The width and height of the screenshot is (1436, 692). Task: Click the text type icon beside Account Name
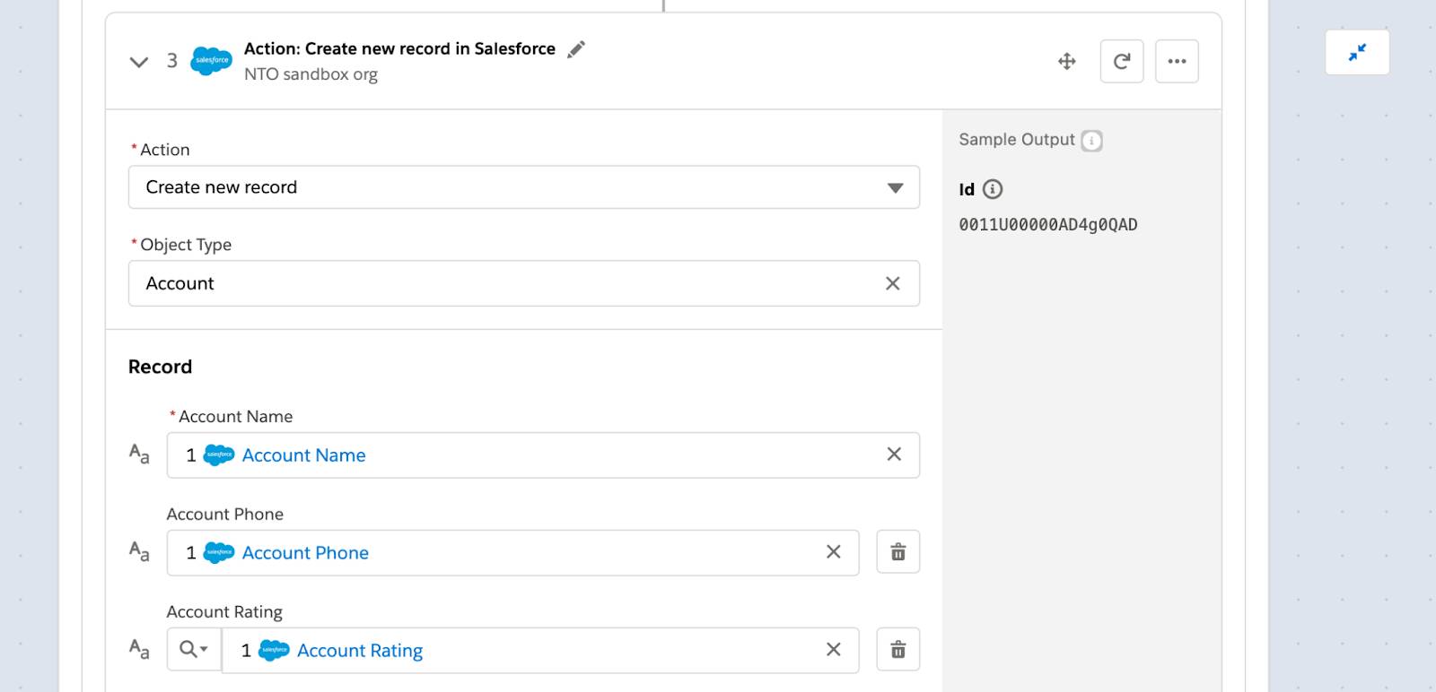point(139,454)
